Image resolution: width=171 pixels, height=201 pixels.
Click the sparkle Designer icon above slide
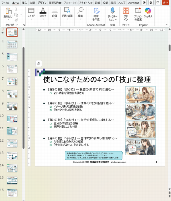(39, 64)
